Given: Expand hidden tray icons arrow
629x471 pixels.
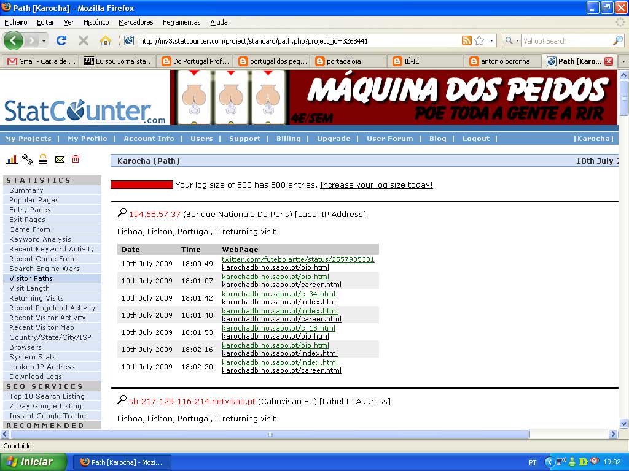Looking at the screenshot, I should pyautogui.click(x=549, y=462).
